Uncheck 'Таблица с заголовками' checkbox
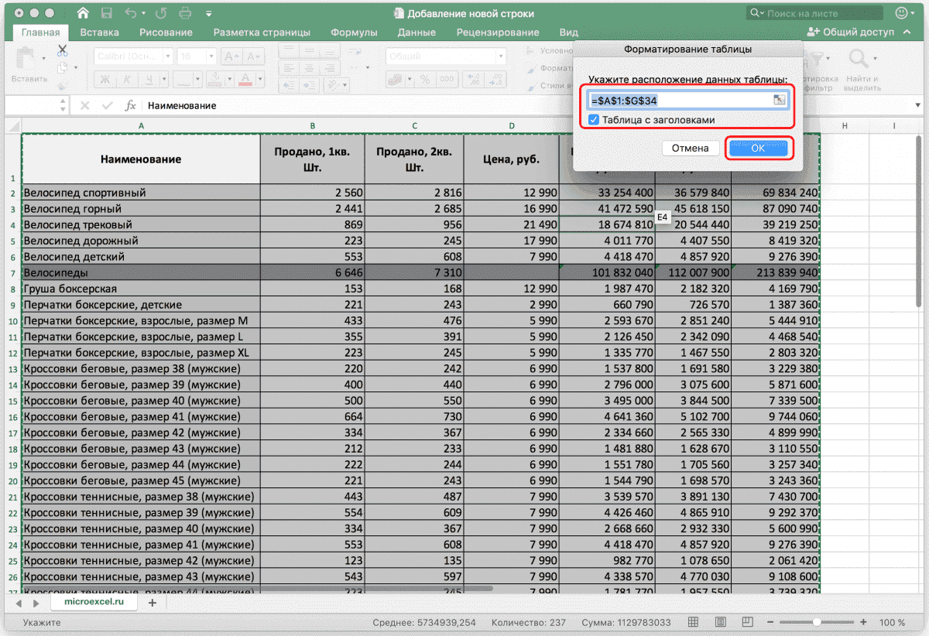The width and height of the screenshot is (929, 636). 594,120
